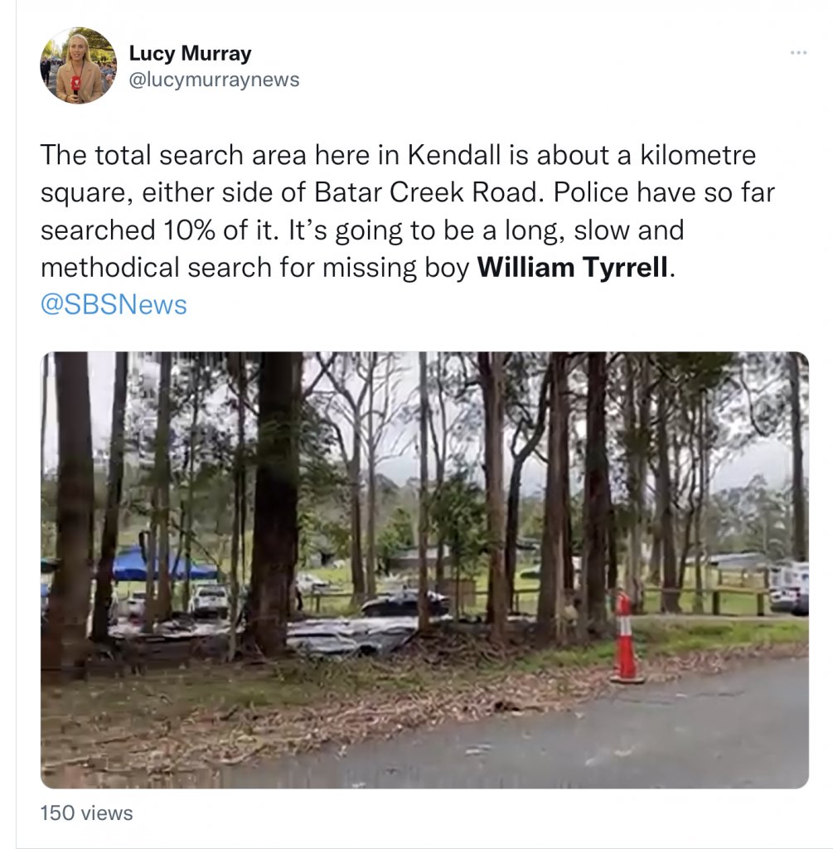Click the 150 views counter
The image size is (833, 849).
pyautogui.click(x=86, y=813)
